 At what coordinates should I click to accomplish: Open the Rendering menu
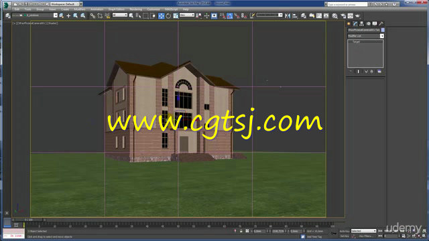[x=135, y=9]
